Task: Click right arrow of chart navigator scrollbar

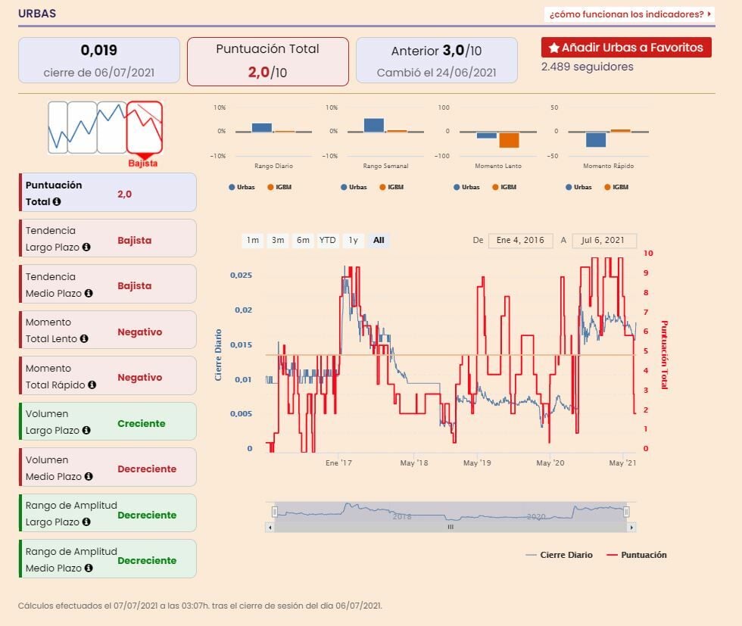Action: [631, 527]
